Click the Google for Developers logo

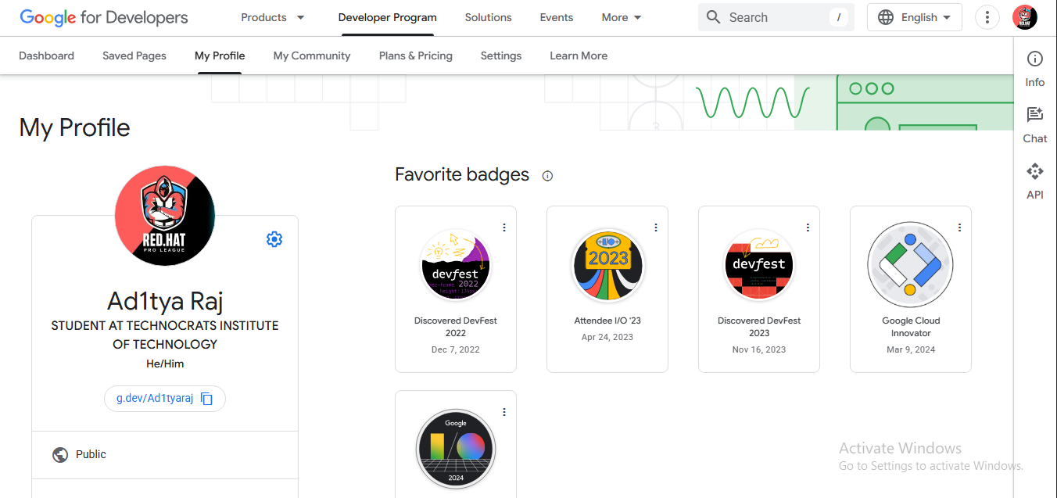click(104, 17)
